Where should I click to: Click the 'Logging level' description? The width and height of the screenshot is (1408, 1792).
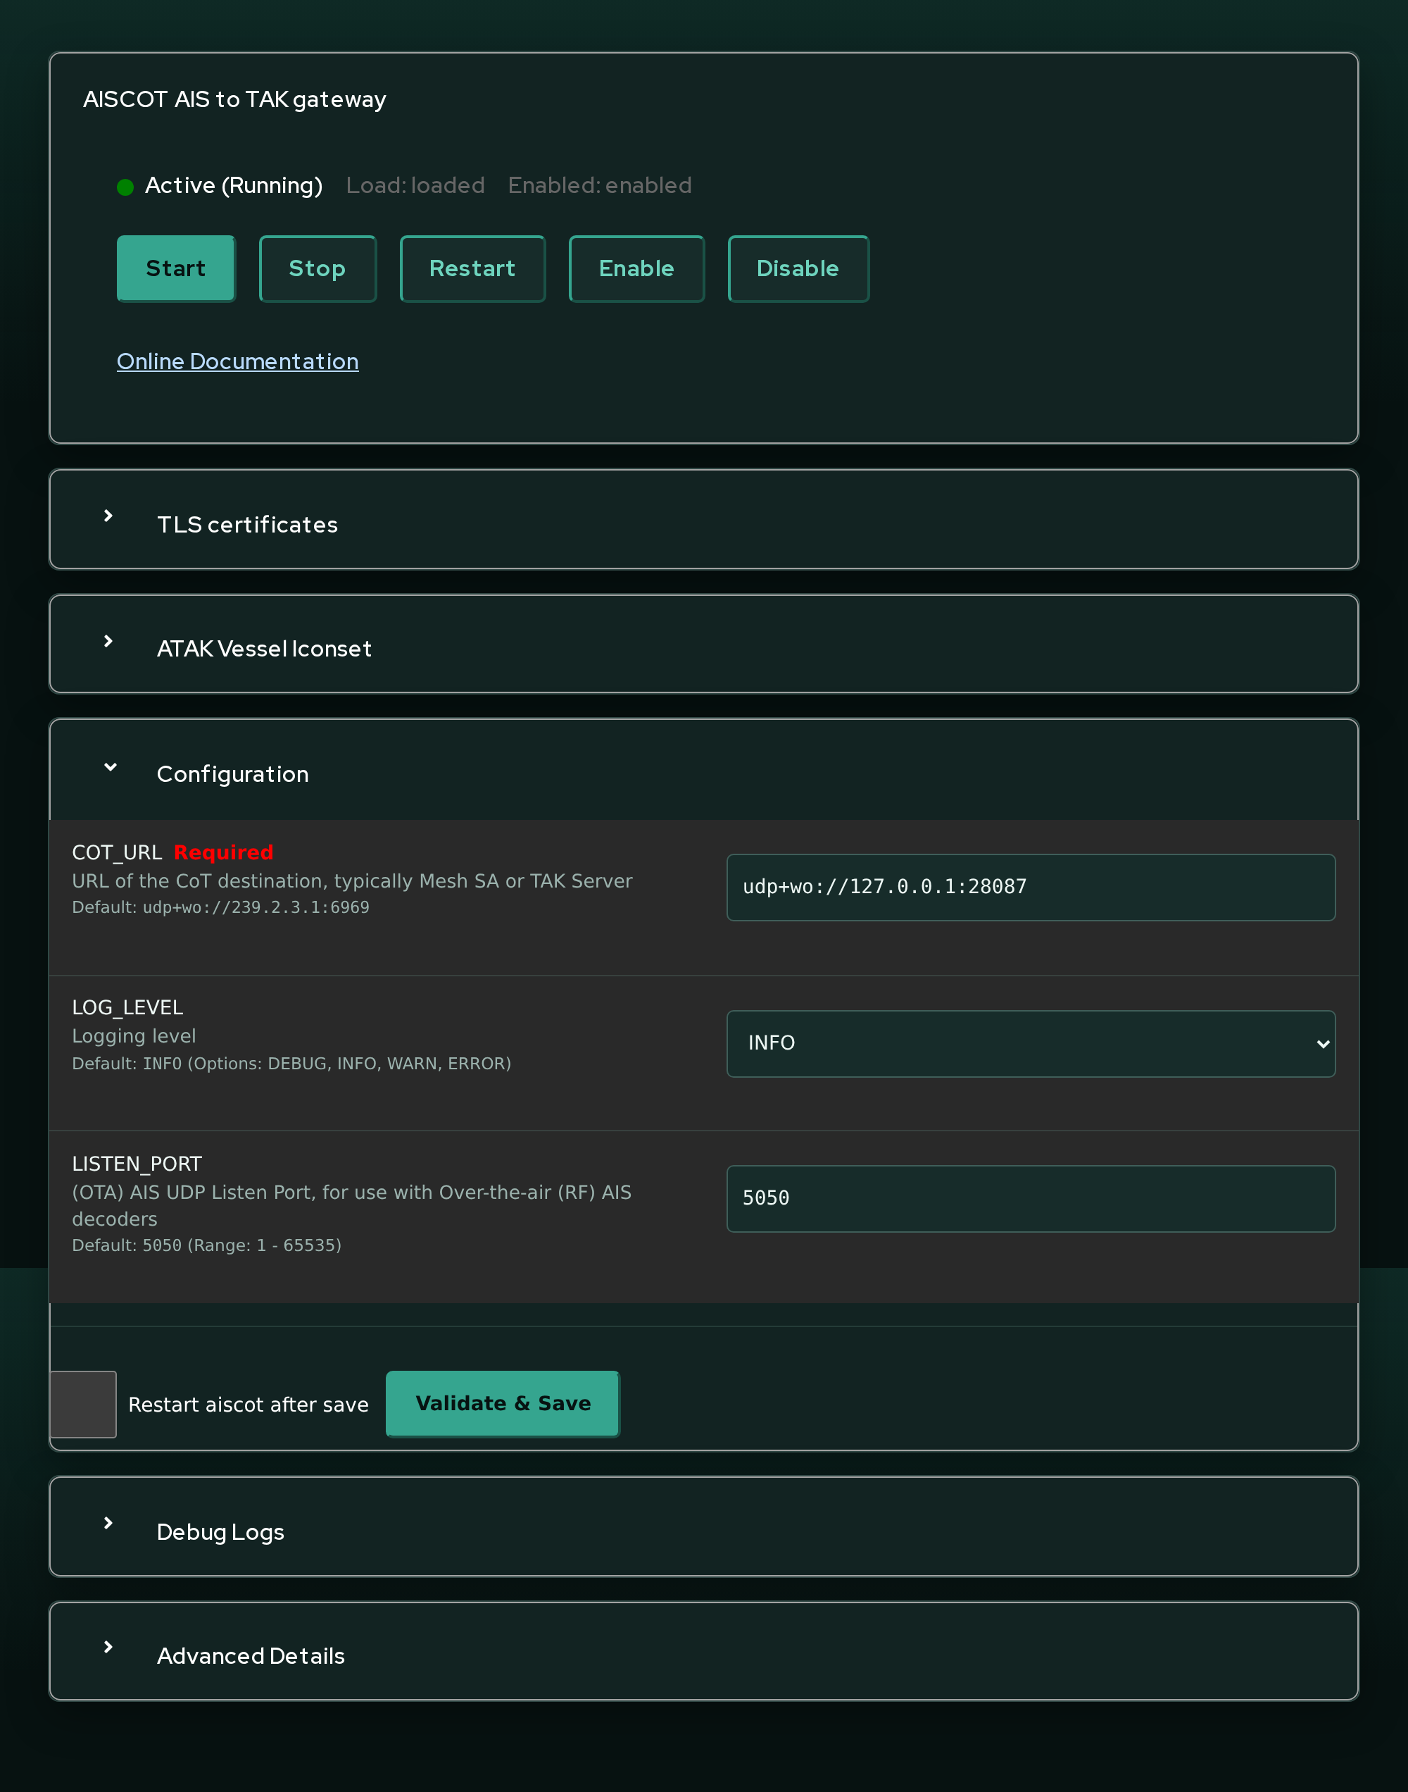coord(134,1037)
